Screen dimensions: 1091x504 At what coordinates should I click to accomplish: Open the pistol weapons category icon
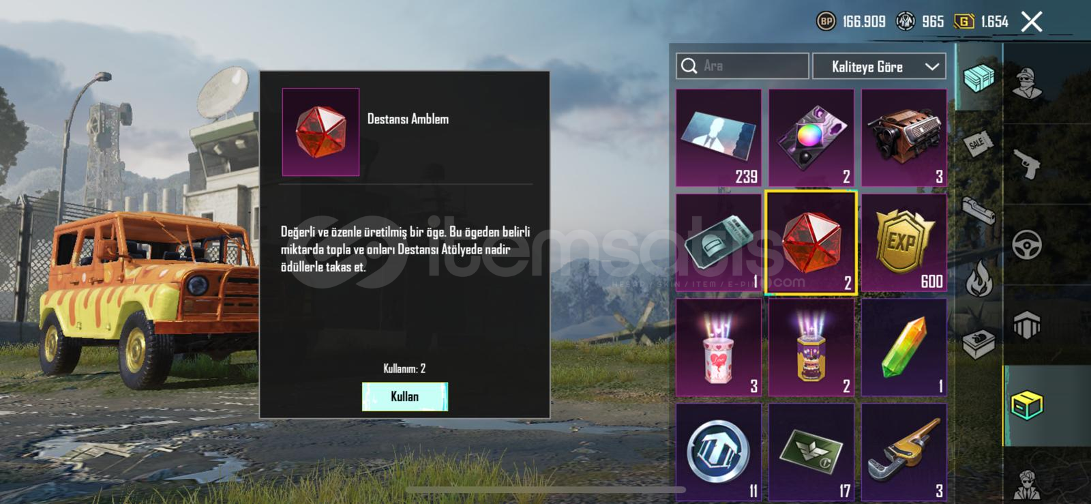click(x=1026, y=163)
